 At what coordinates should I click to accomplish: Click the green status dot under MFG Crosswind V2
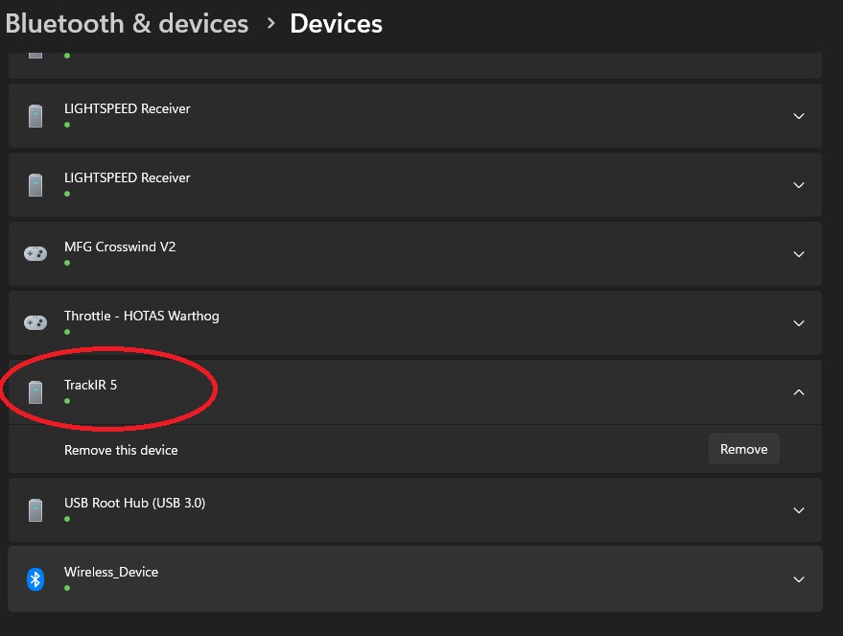coord(67,263)
